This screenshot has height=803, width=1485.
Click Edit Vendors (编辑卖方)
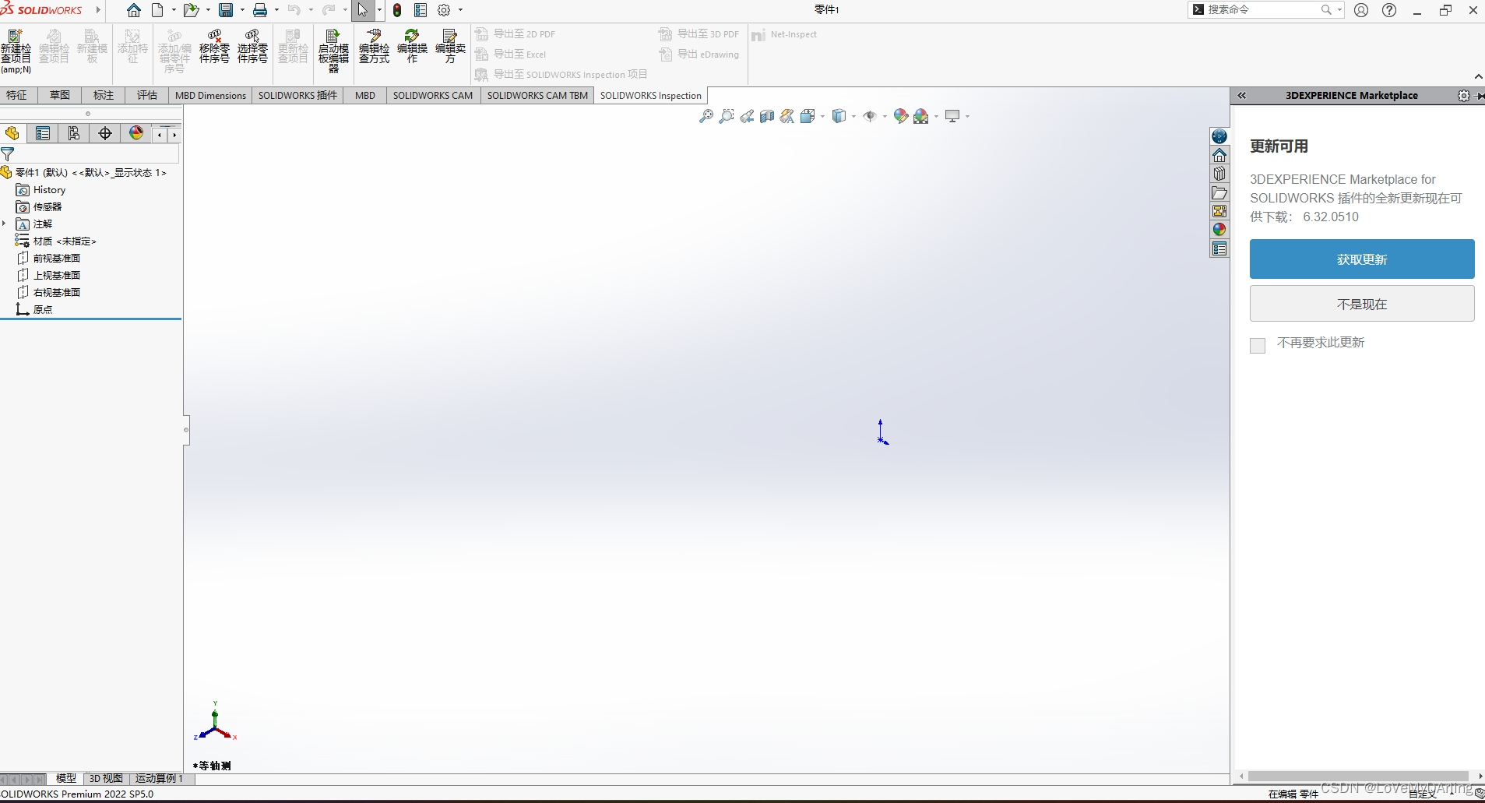pos(450,47)
